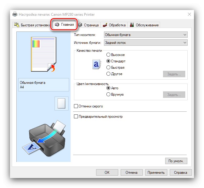The image size is (204, 188).
Task: Switch to the Главная tab
Action: point(64,25)
